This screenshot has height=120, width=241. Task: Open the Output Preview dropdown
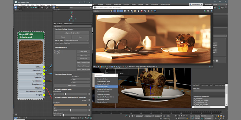click(x=77, y=43)
